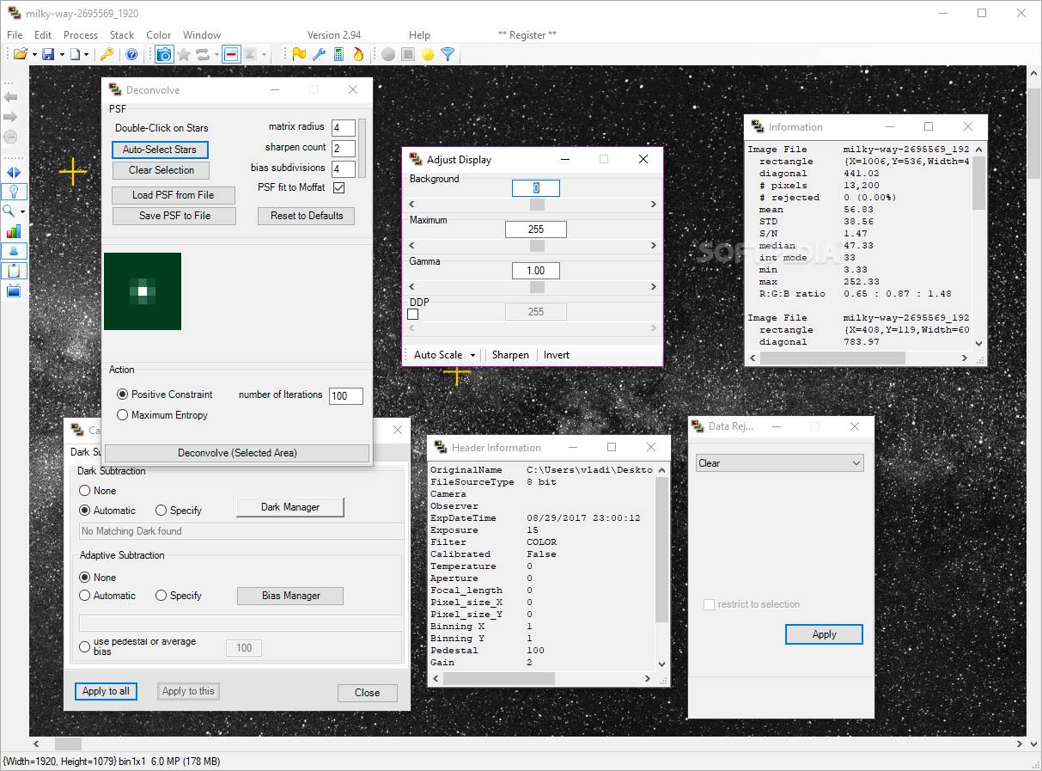Click the red minus bar toolbar icon
The image size is (1042, 771).
click(x=231, y=54)
